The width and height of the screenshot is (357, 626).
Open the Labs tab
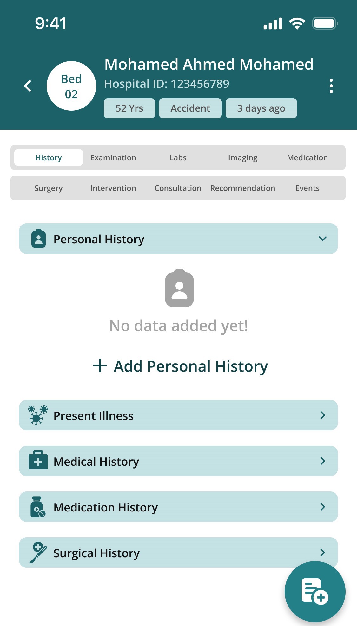click(178, 157)
